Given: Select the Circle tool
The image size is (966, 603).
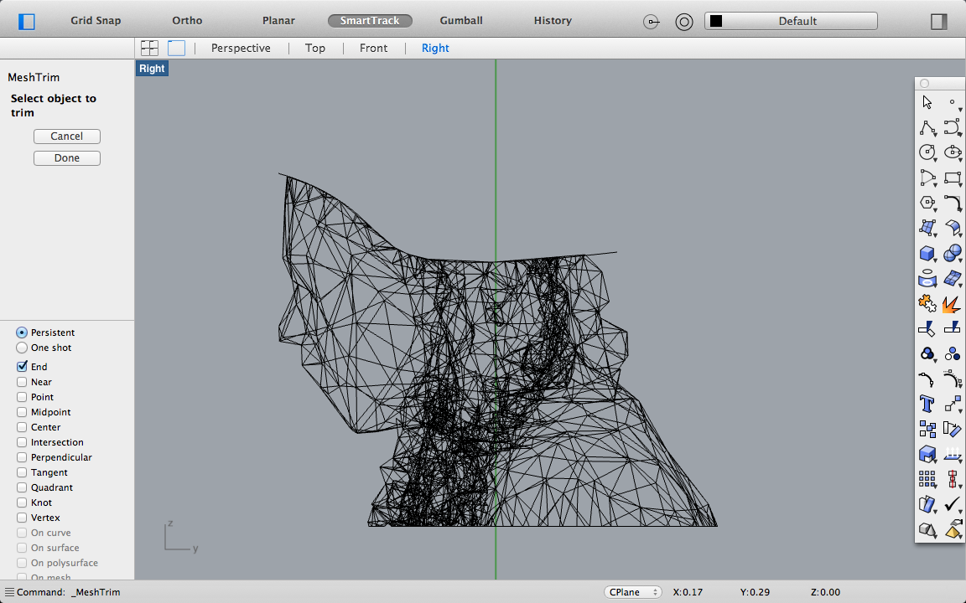Looking at the screenshot, I should [927, 152].
